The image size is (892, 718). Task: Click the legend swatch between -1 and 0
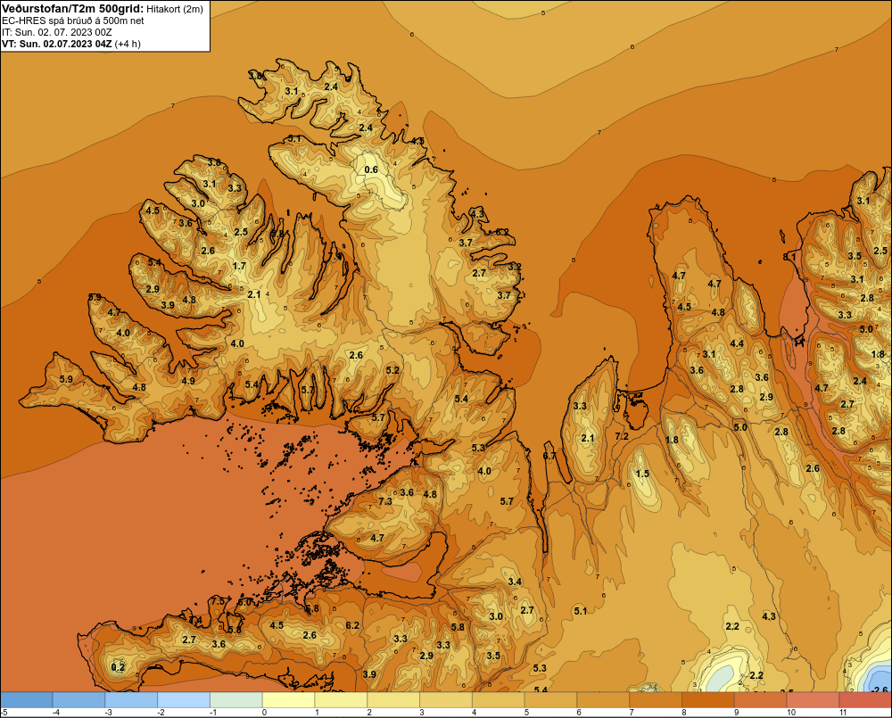tap(236, 700)
